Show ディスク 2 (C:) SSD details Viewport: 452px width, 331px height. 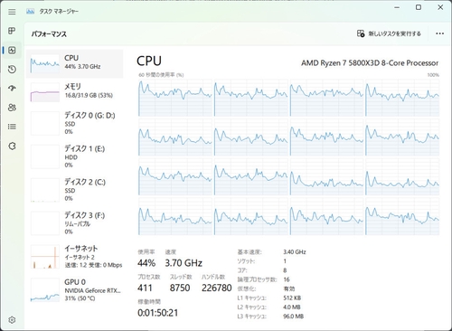coord(74,190)
